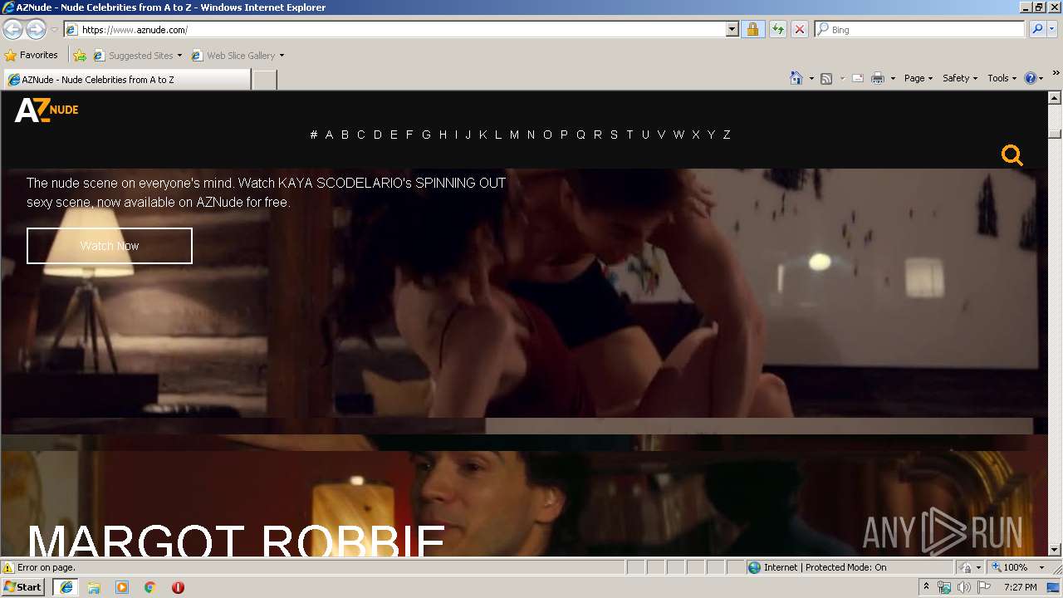This screenshot has width=1063, height=598.
Task: Click the Action Center flag icon
Action: click(983, 587)
